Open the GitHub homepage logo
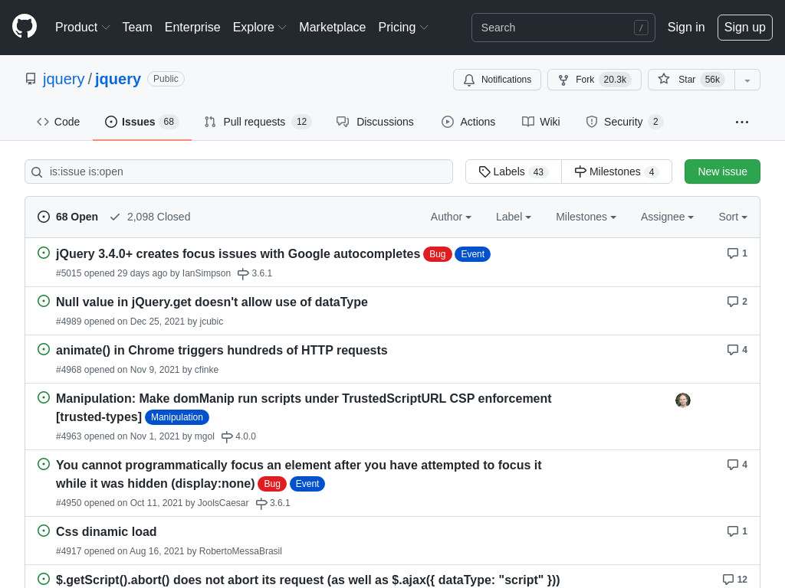Viewport: 785px width, 588px height. (x=25, y=27)
